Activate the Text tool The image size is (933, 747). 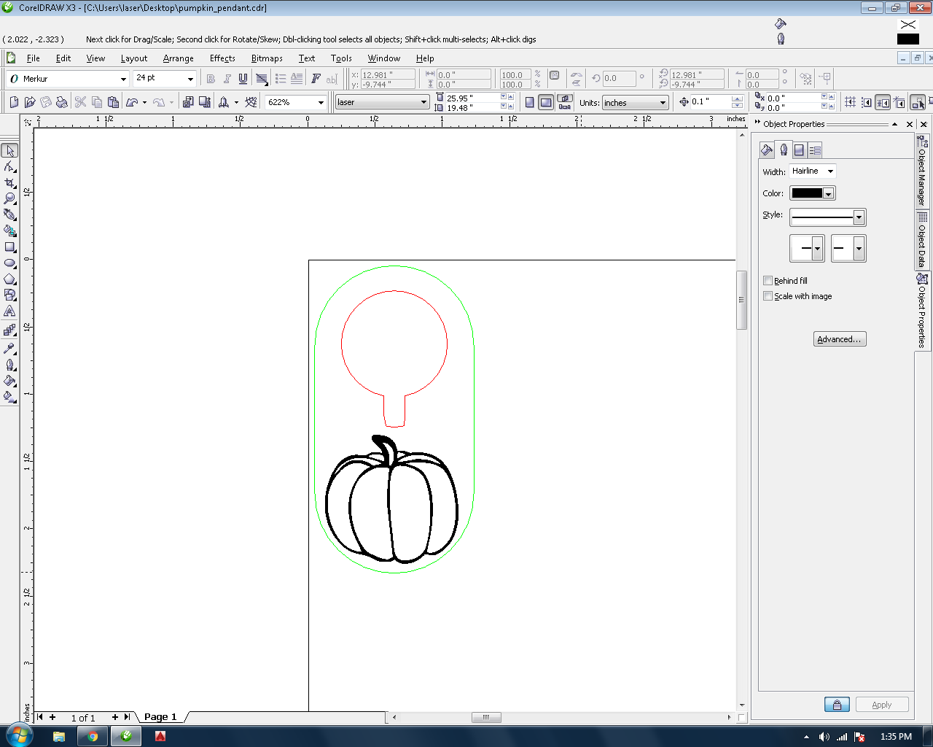[9, 311]
